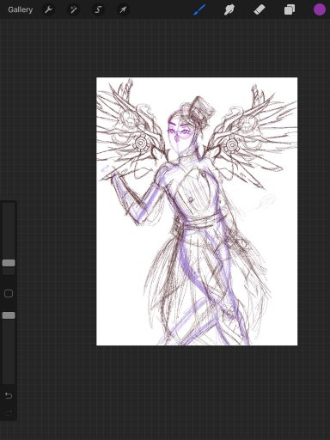Click the brush opacity slider handle
This screenshot has width=330, height=440.
point(9,315)
